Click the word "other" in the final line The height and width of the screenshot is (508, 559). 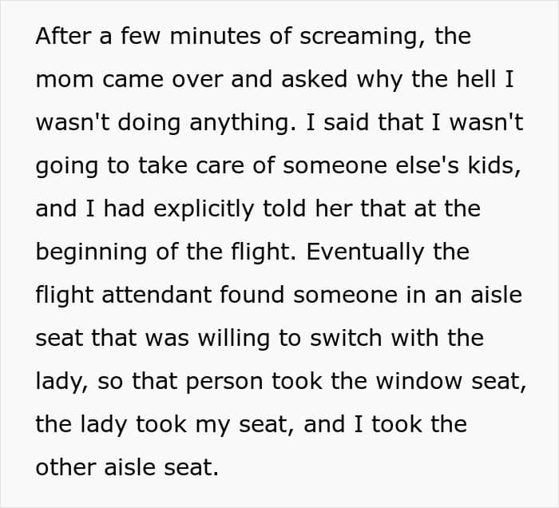(x=66, y=467)
